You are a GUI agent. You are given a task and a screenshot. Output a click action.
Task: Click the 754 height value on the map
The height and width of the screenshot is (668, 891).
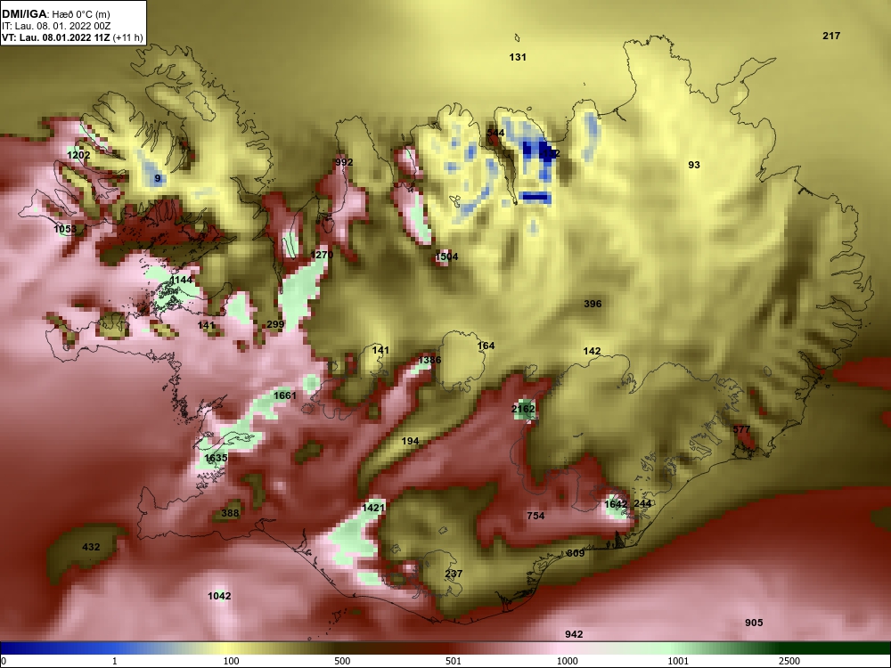535,516
